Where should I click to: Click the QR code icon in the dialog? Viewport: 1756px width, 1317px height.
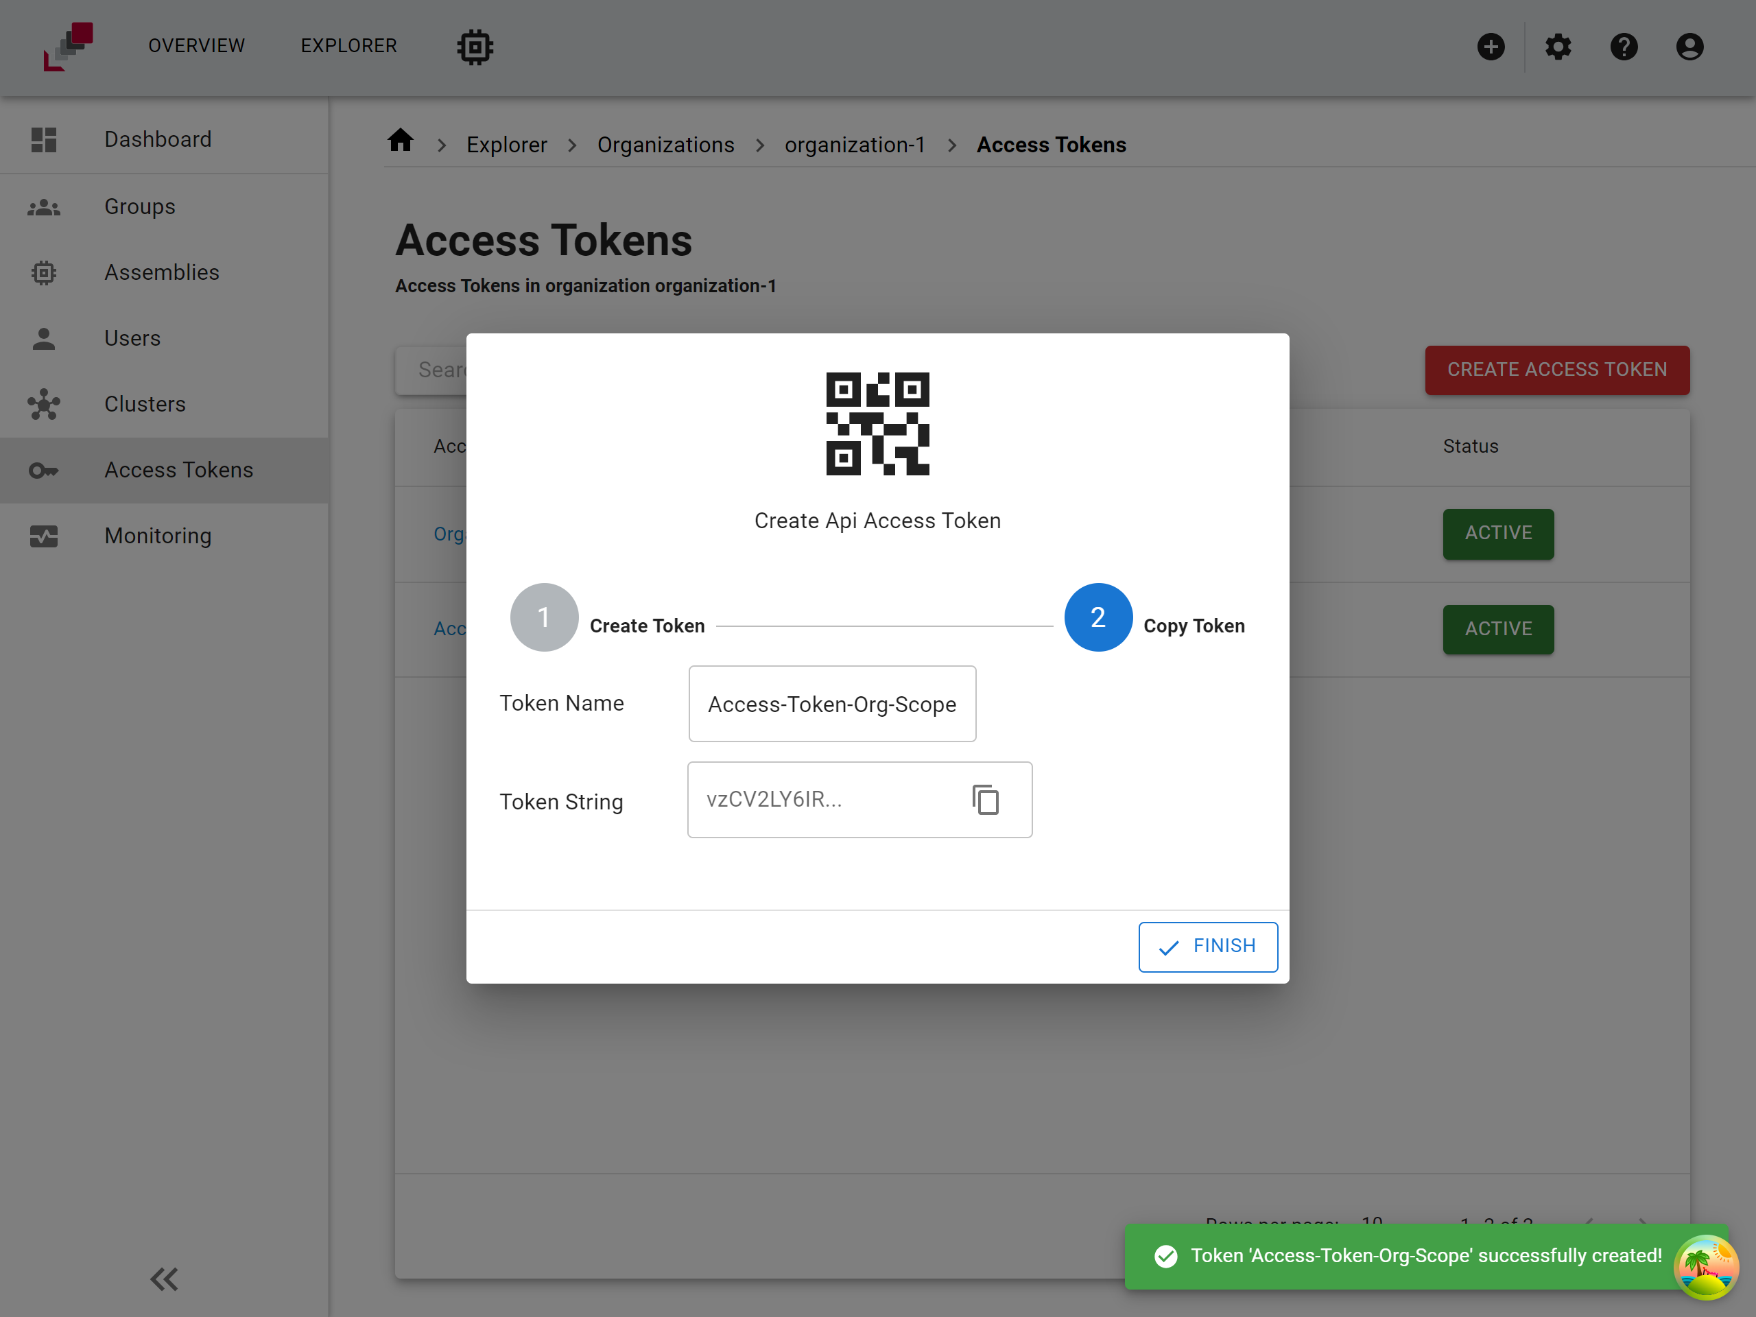[x=877, y=424]
